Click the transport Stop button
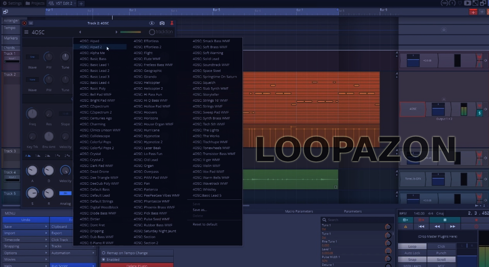Viewport: 489px width, 267px height. point(445,220)
